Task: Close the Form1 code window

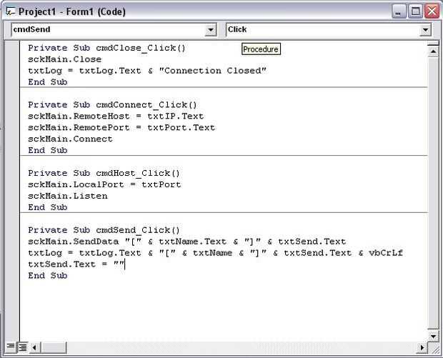Action: 432,11
